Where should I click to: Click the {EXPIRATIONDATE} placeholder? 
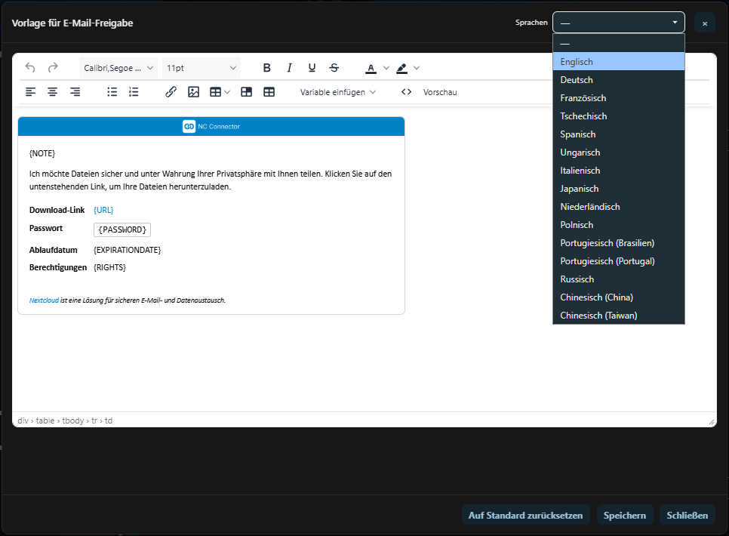click(127, 250)
